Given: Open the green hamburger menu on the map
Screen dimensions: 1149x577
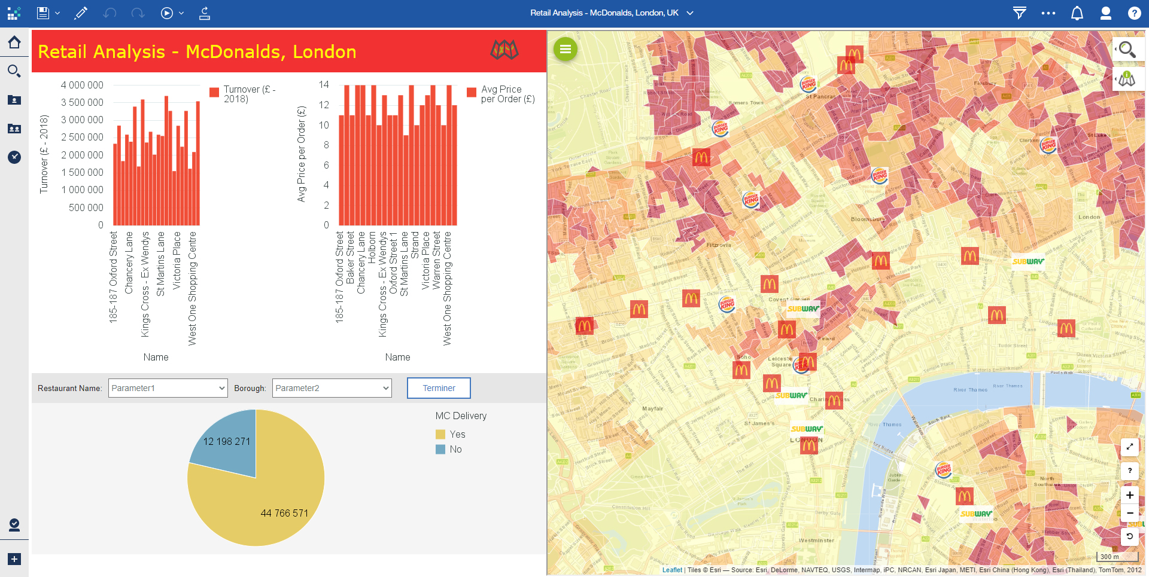Looking at the screenshot, I should 565,50.
